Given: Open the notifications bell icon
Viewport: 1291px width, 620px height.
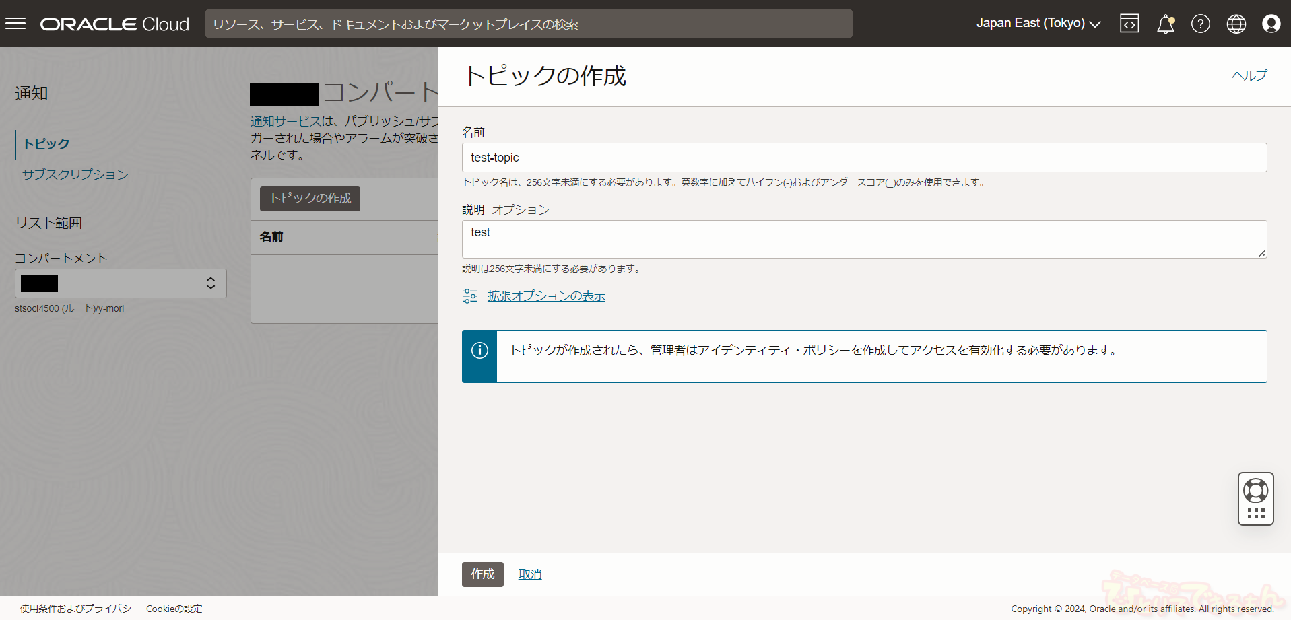Looking at the screenshot, I should point(1165,24).
